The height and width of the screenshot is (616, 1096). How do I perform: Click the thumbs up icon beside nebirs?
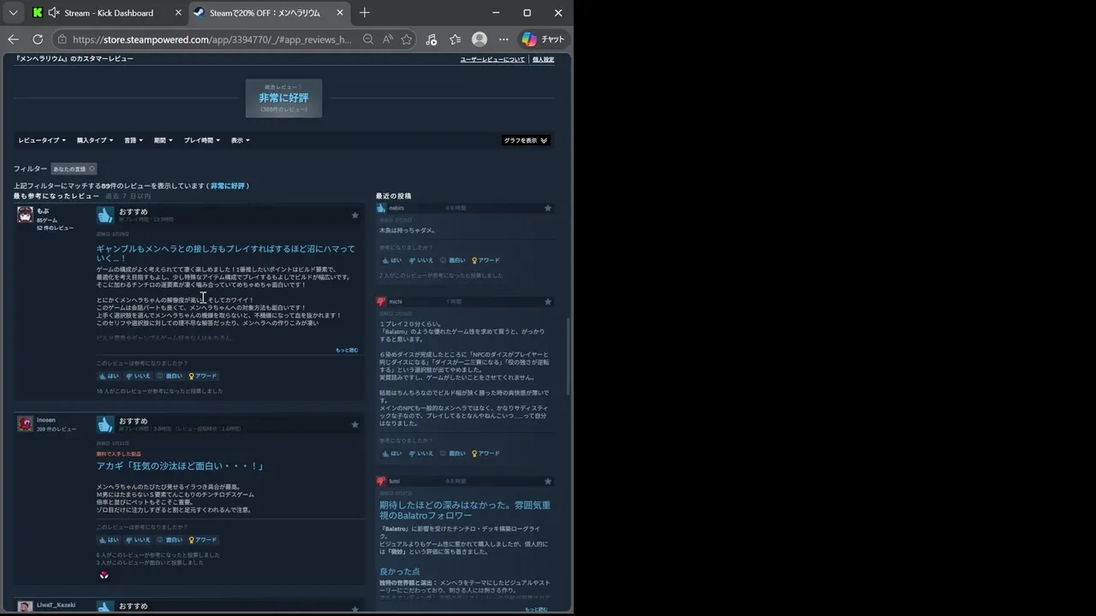coord(381,208)
